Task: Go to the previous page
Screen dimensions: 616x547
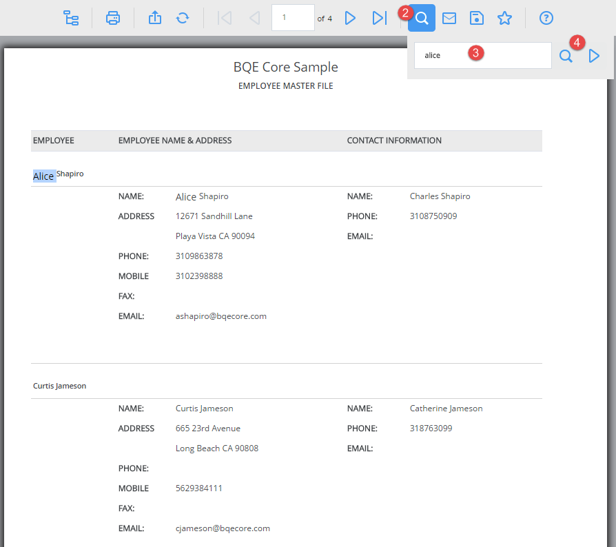Action: 254,18
